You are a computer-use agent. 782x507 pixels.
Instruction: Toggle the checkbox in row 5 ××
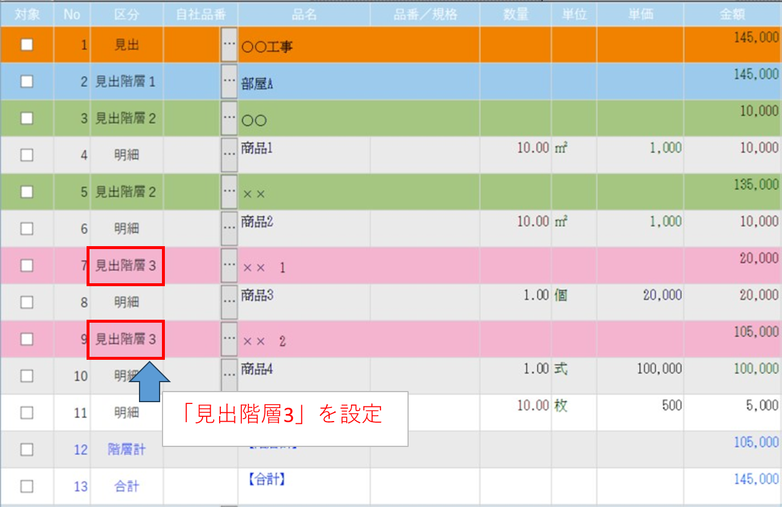26,192
